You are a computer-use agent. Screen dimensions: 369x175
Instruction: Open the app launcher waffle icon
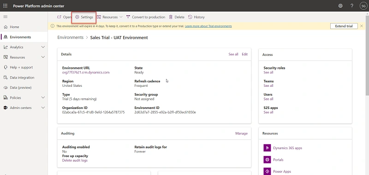[5, 6]
